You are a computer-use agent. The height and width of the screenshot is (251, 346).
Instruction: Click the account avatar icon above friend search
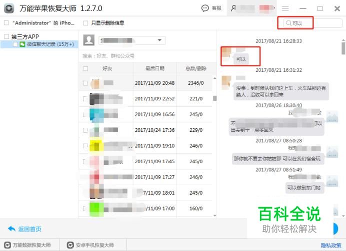pyautogui.click(x=89, y=40)
